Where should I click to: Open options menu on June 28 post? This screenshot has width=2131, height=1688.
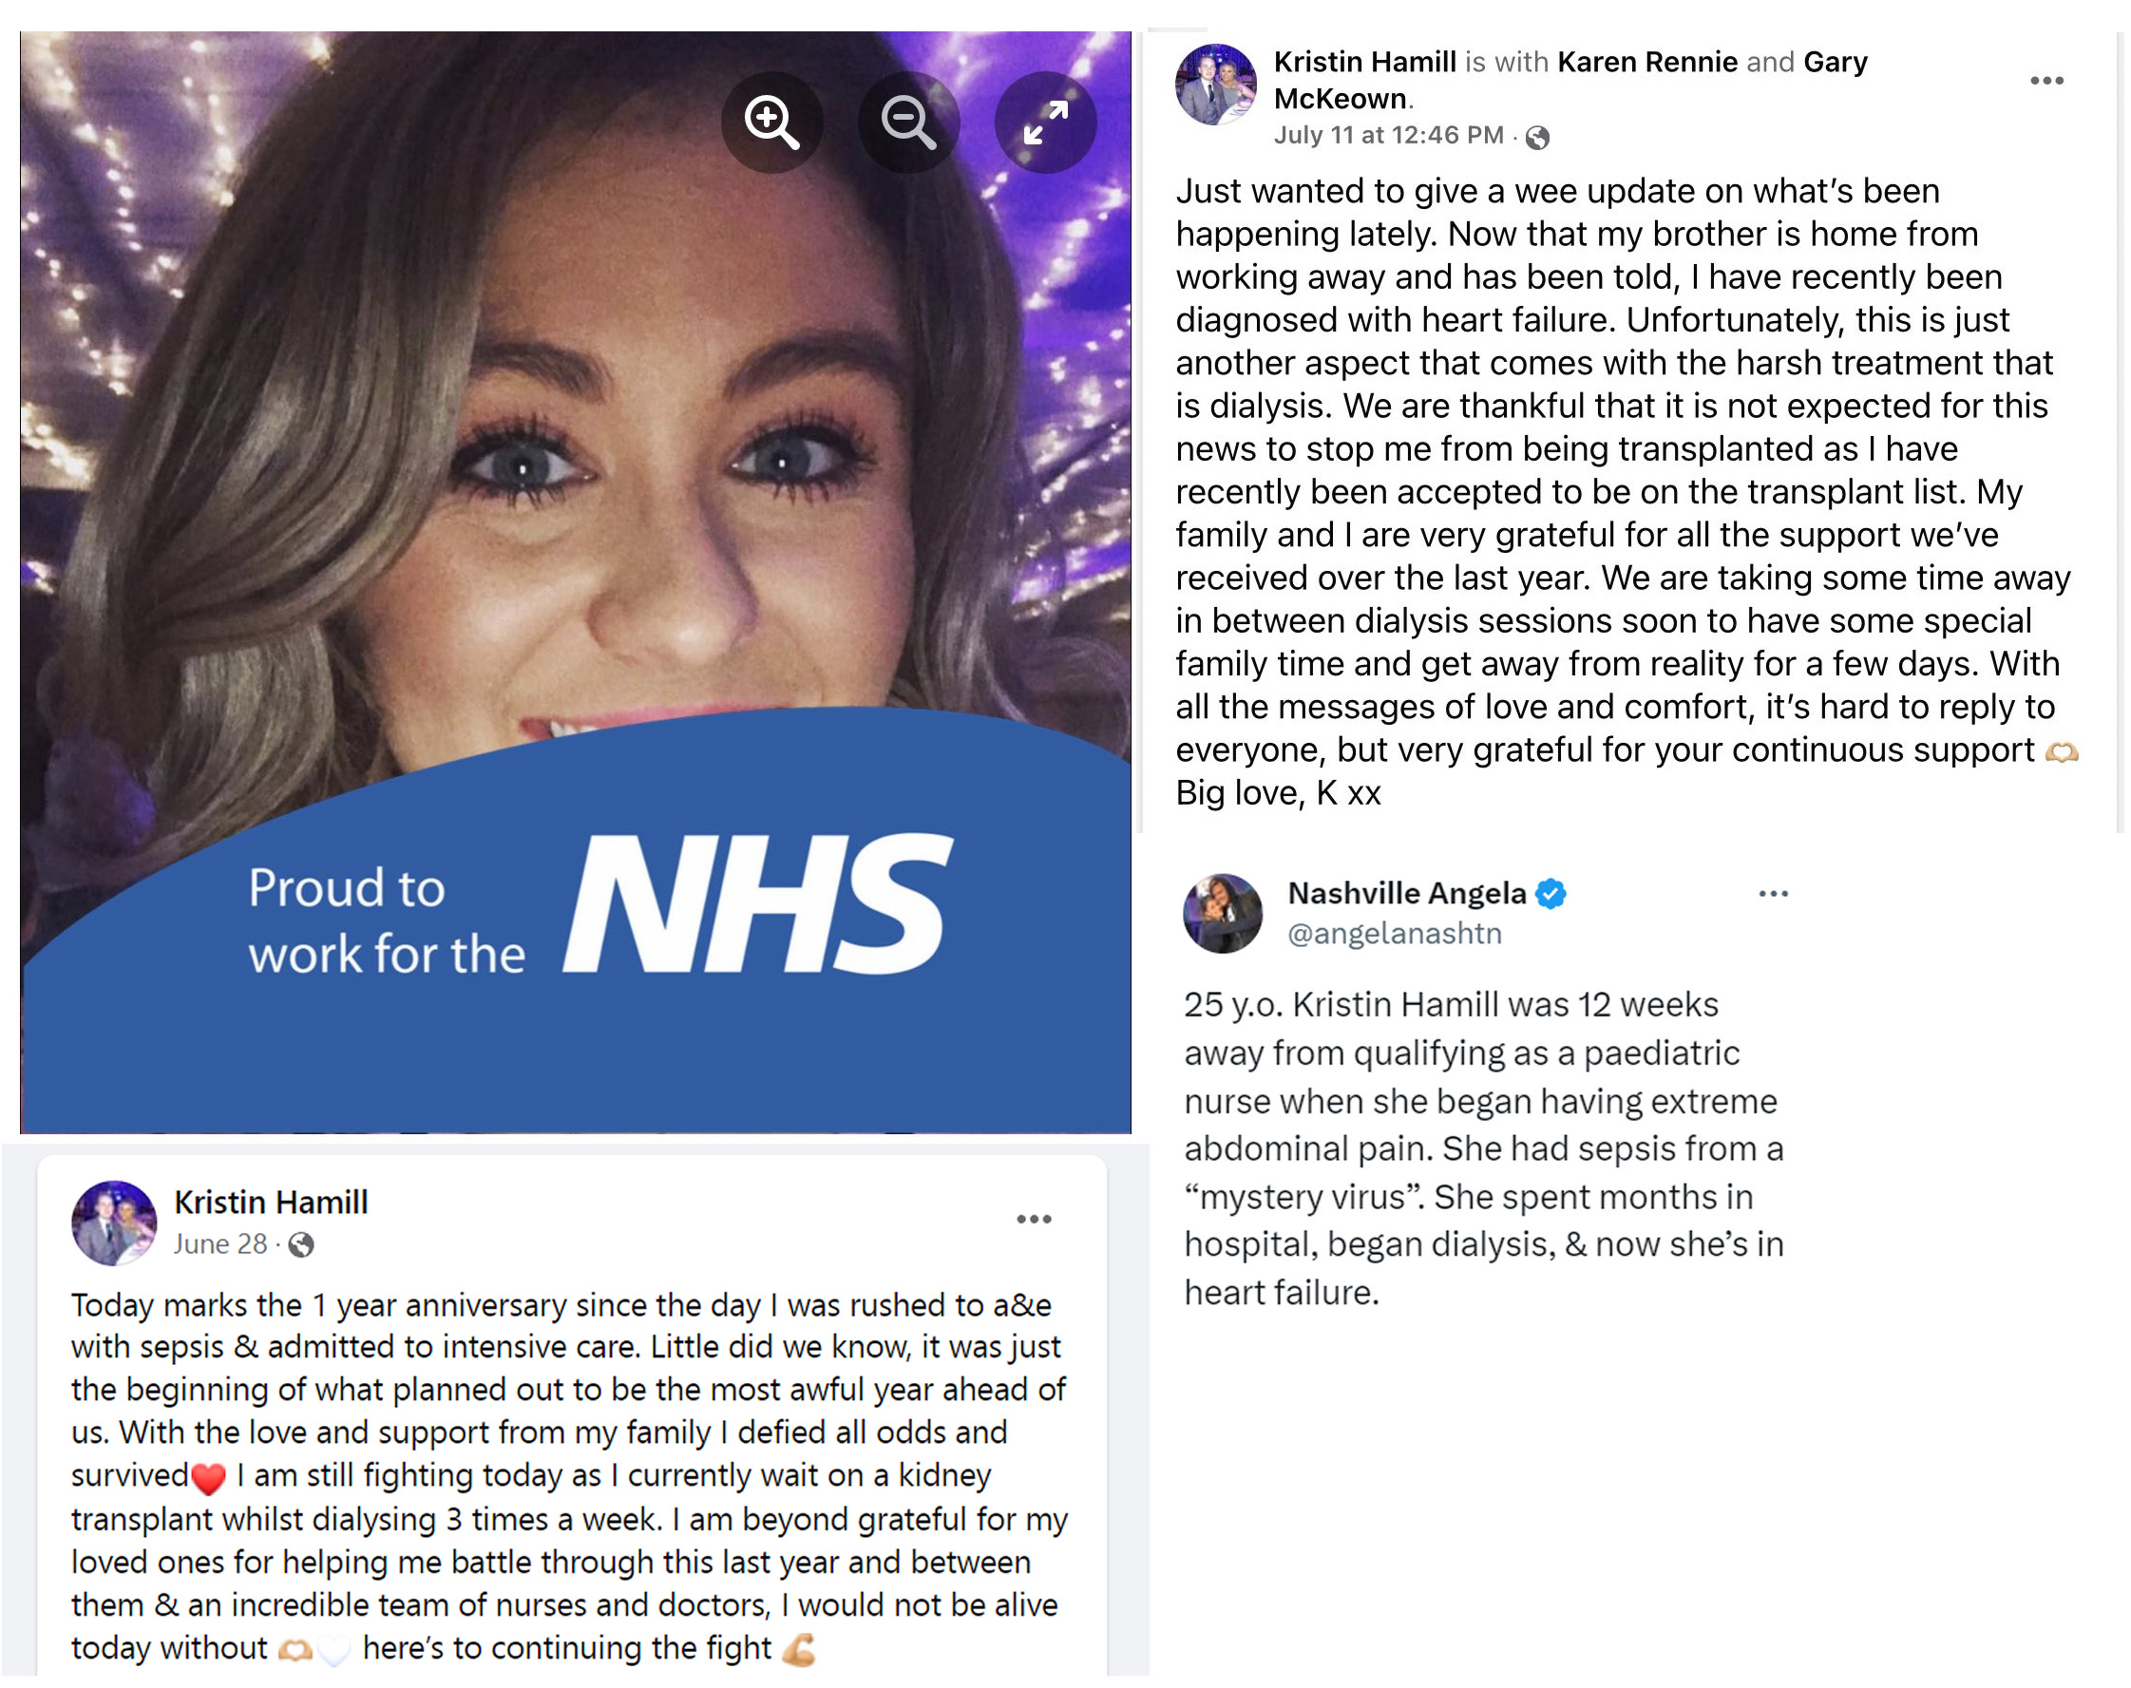pyautogui.click(x=1034, y=1220)
